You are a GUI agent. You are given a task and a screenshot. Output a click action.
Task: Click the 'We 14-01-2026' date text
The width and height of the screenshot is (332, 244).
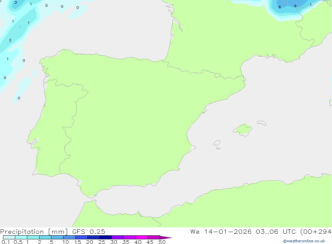tap(221, 231)
